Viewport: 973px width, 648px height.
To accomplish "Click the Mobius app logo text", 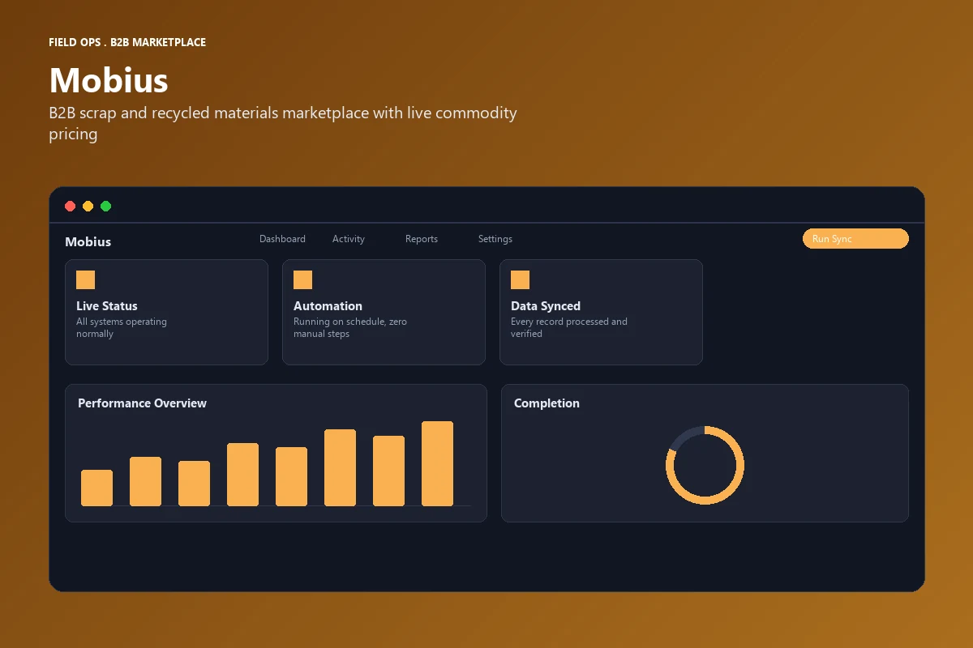I will point(88,241).
